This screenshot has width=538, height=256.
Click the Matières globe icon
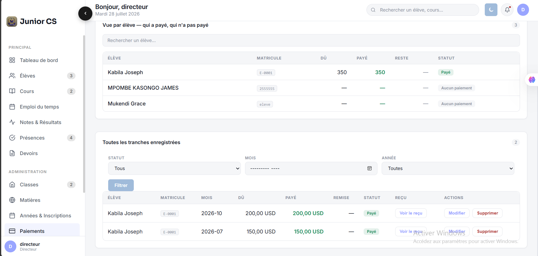12,200
